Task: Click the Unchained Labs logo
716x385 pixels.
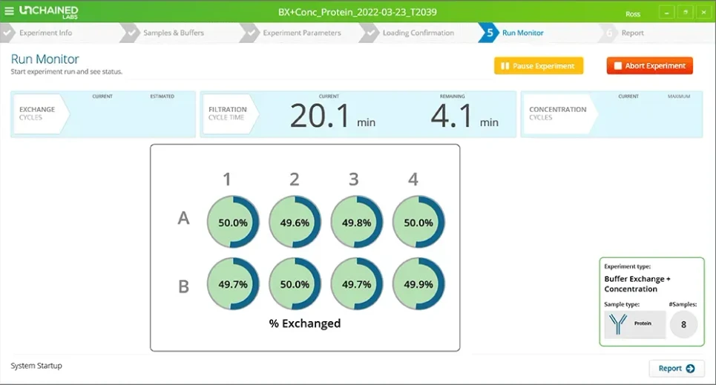Action: 49,11
